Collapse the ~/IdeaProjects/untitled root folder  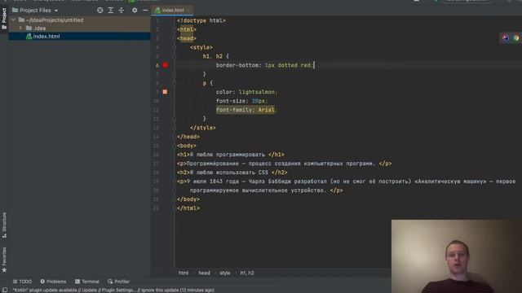click(x=13, y=20)
